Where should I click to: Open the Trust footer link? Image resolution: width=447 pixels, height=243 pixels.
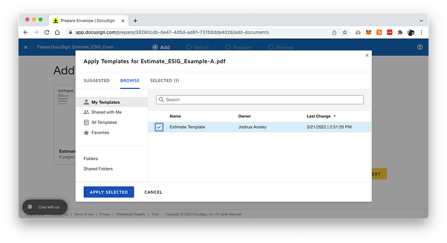tap(155, 214)
